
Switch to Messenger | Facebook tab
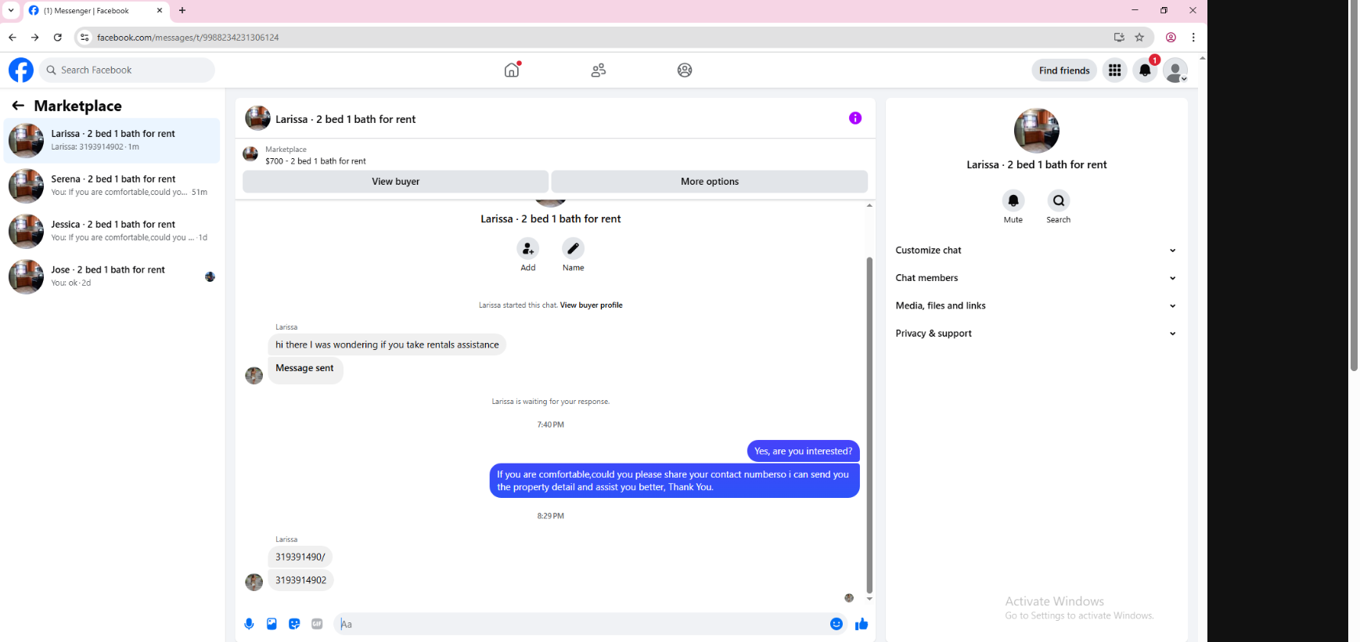(95, 11)
